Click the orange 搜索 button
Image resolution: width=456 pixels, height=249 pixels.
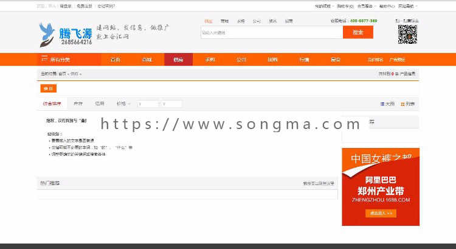click(358, 32)
